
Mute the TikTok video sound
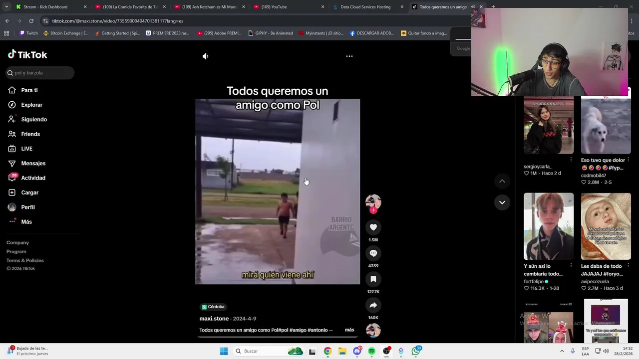205,56
